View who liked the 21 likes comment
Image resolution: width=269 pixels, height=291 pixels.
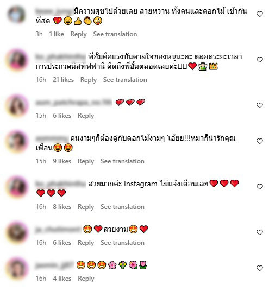pyautogui.click(x=64, y=80)
